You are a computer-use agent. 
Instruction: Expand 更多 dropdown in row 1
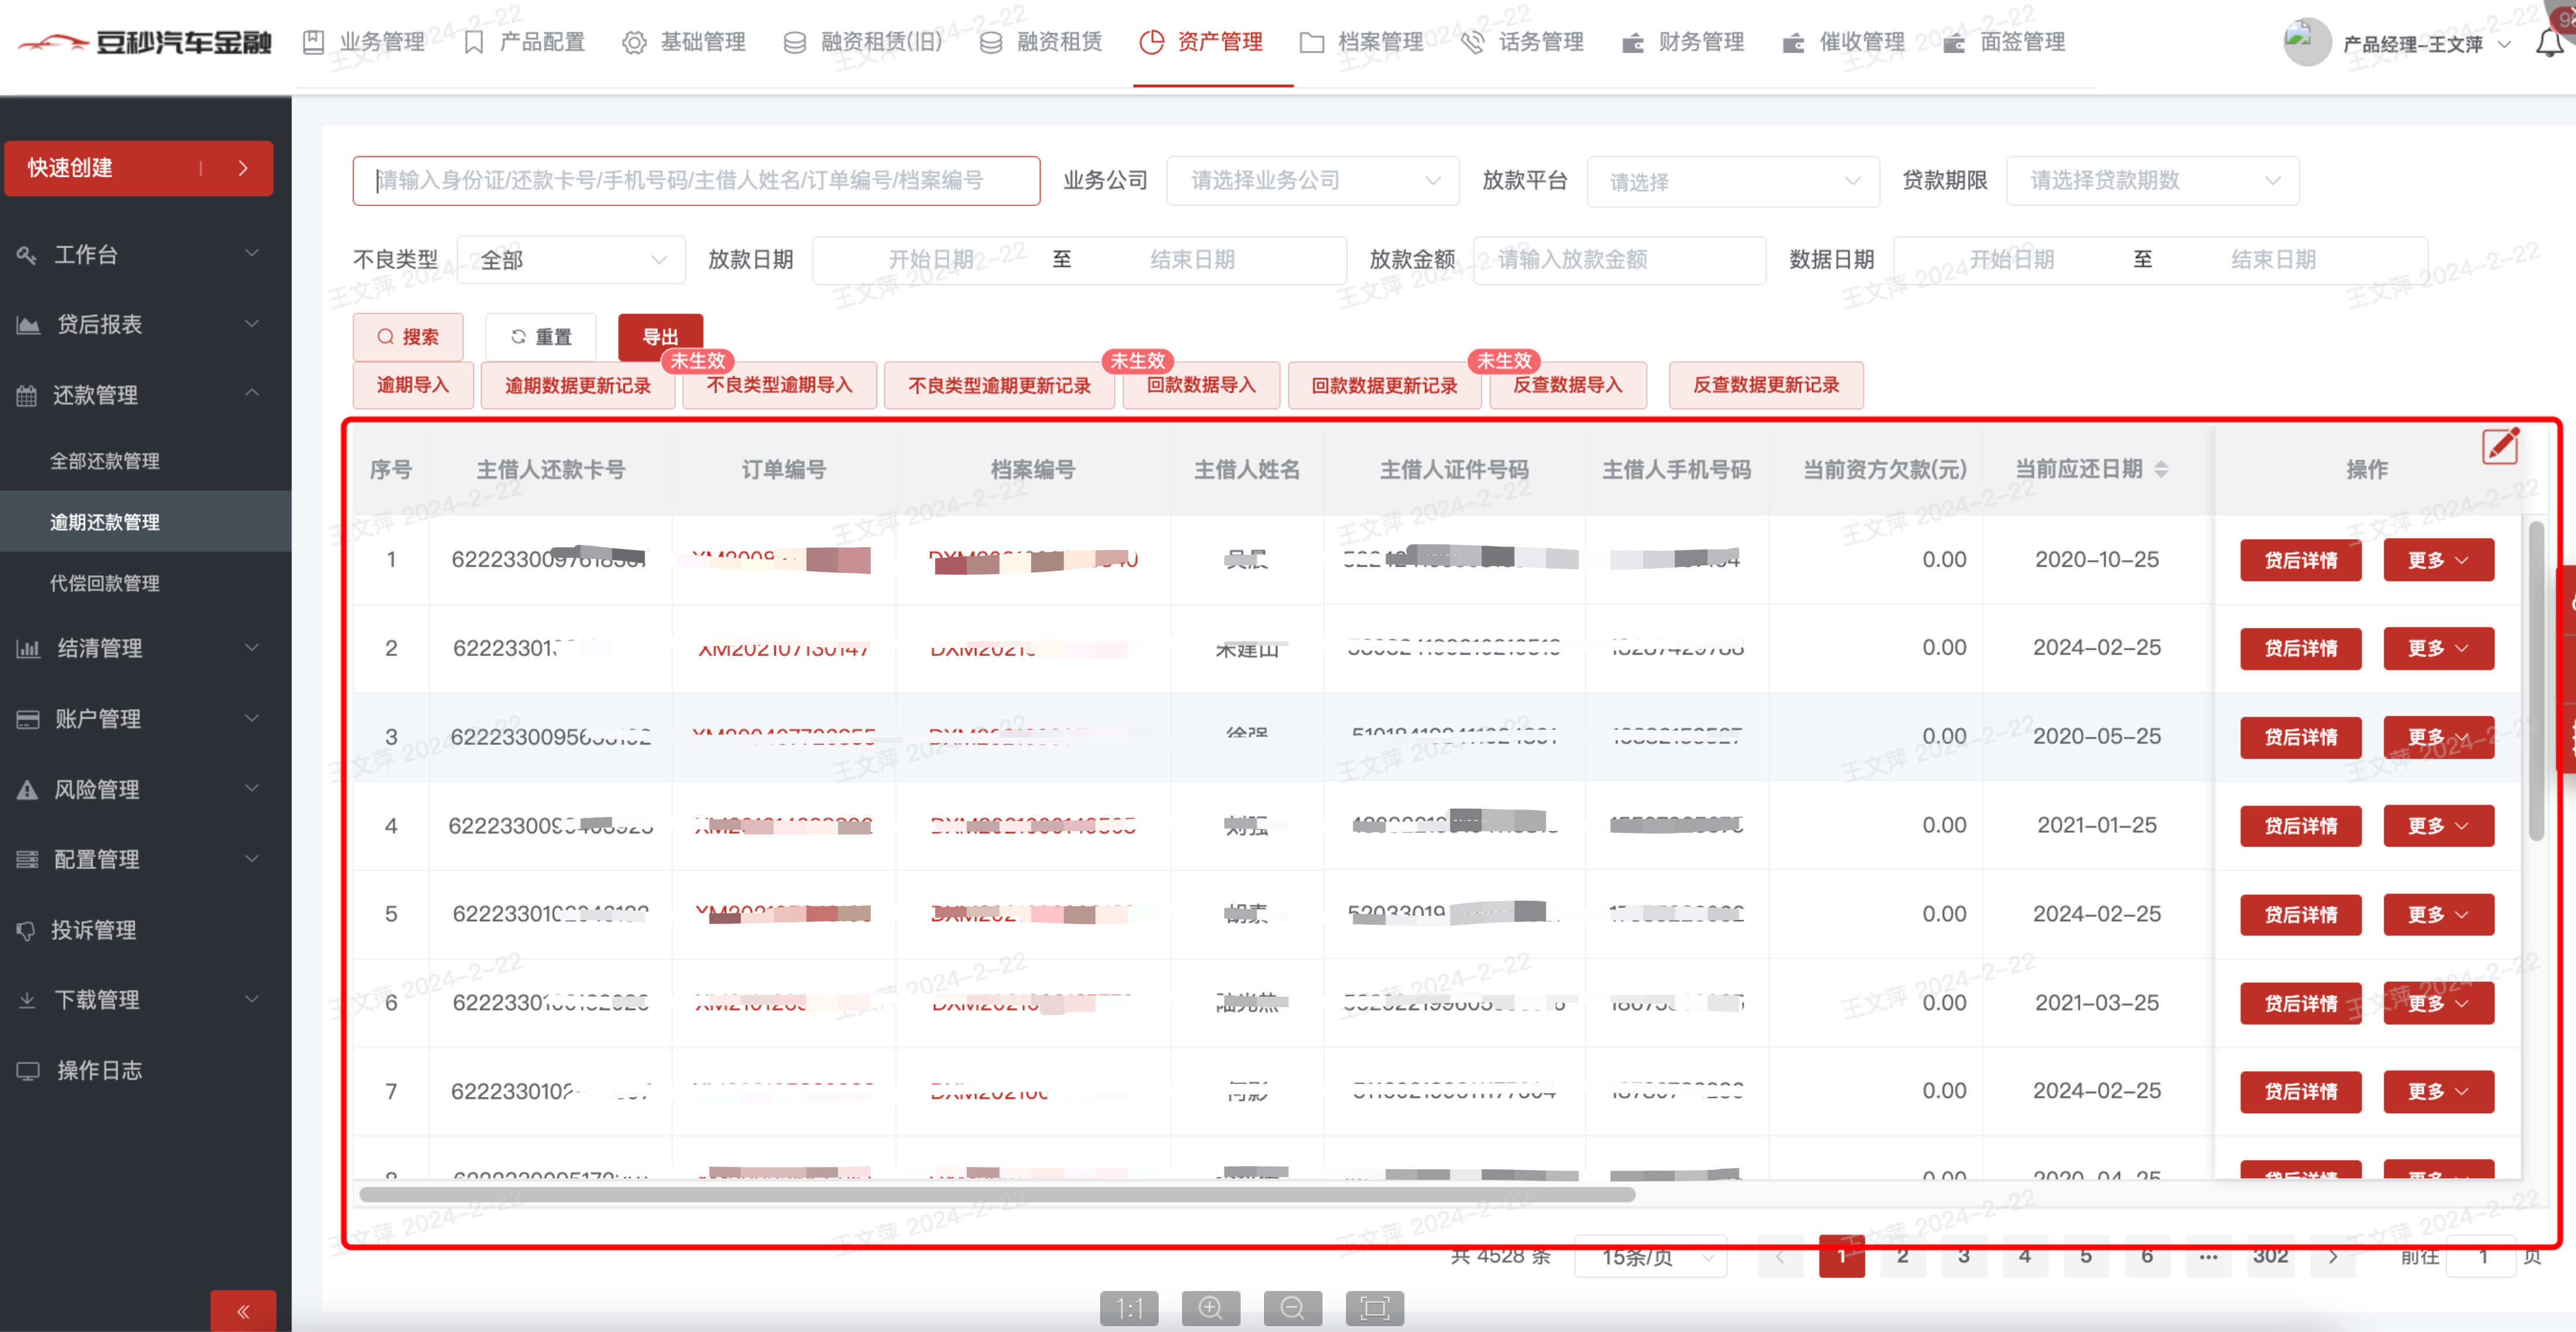2438,560
